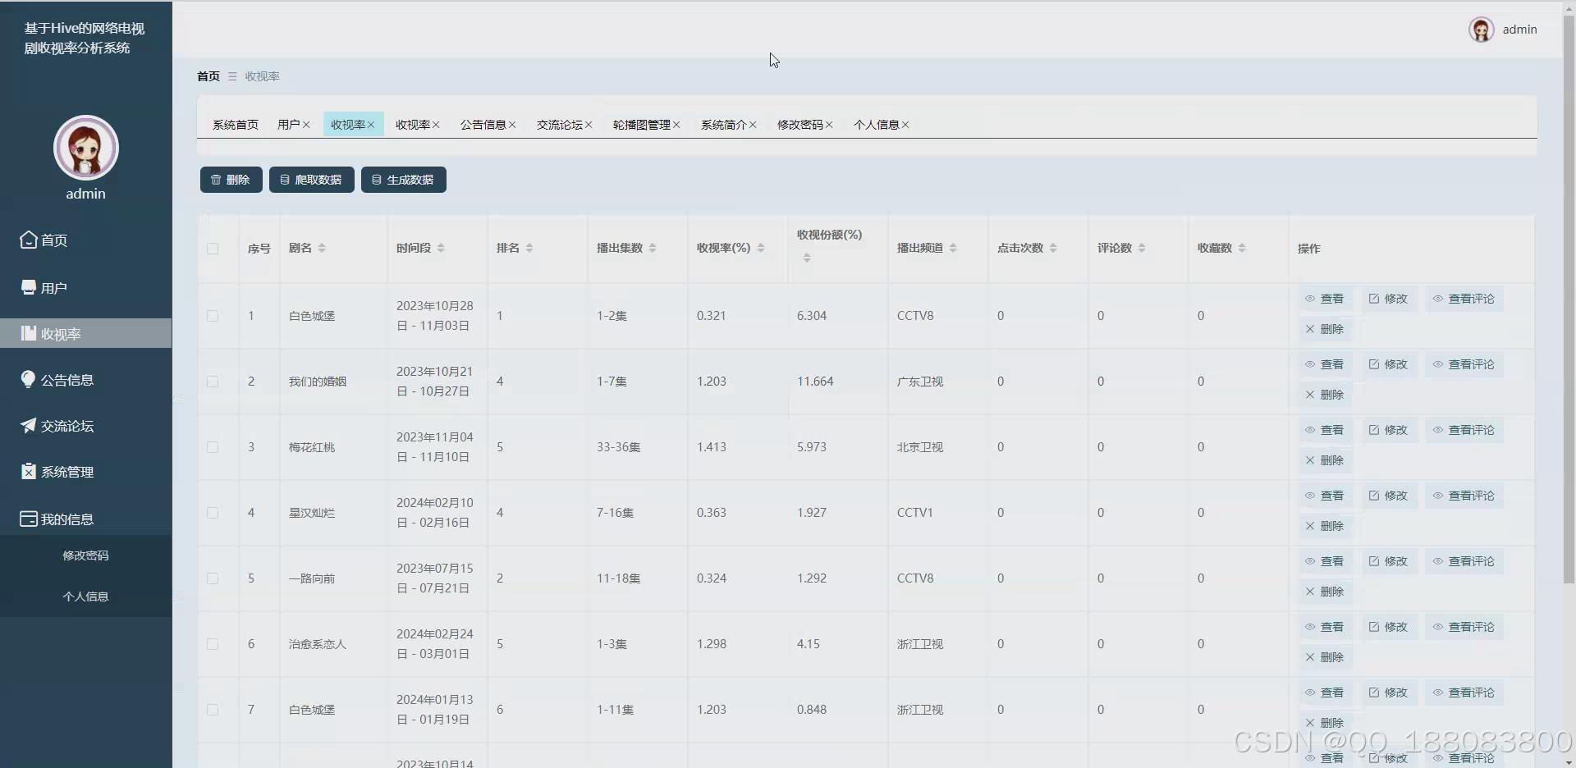1576x768 pixels.
Task: Go to 公告信息 in the sidebar
Action: [66, 379]
